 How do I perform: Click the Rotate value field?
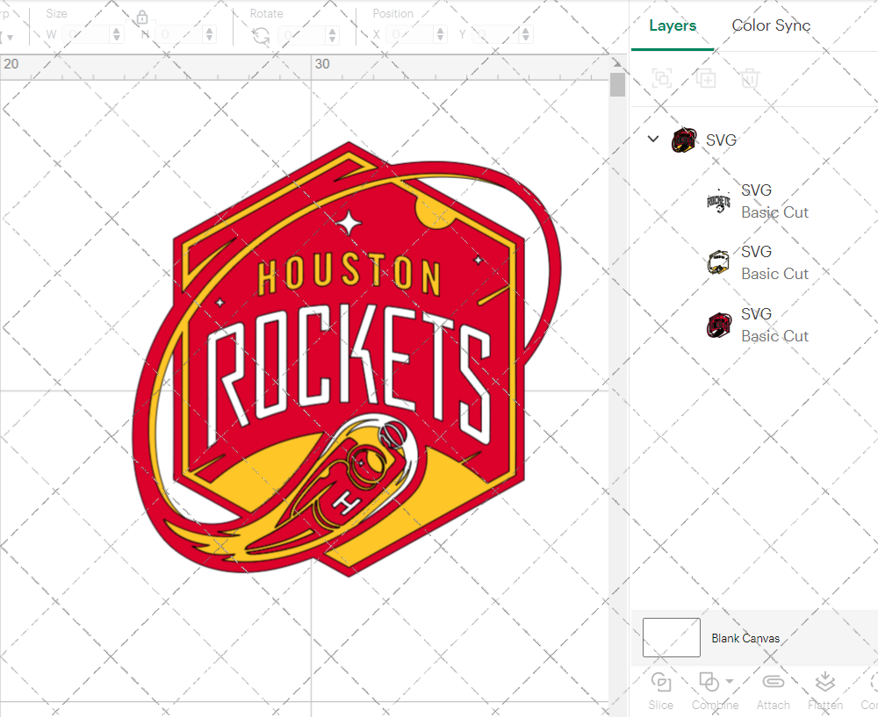302,36
